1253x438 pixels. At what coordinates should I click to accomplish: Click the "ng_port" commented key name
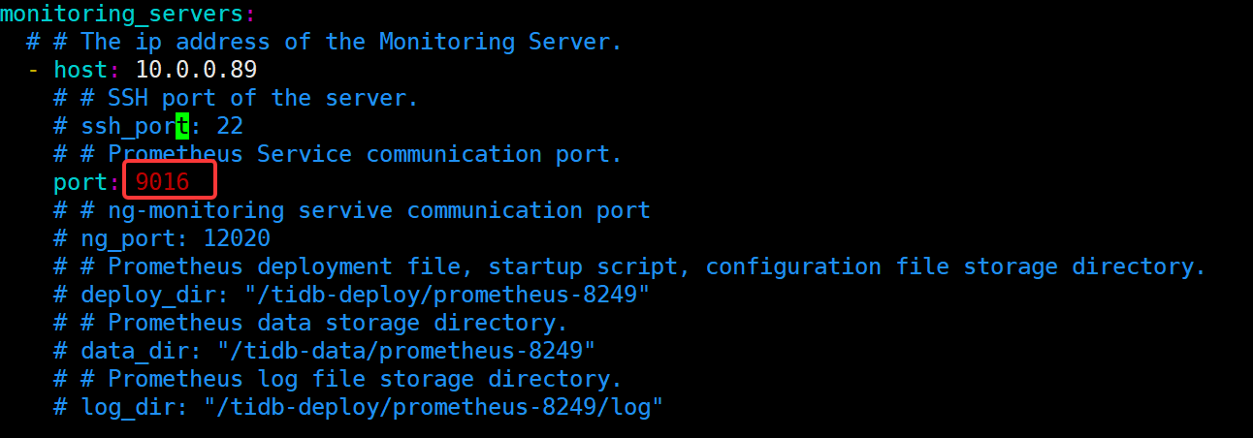pos(135,238)
